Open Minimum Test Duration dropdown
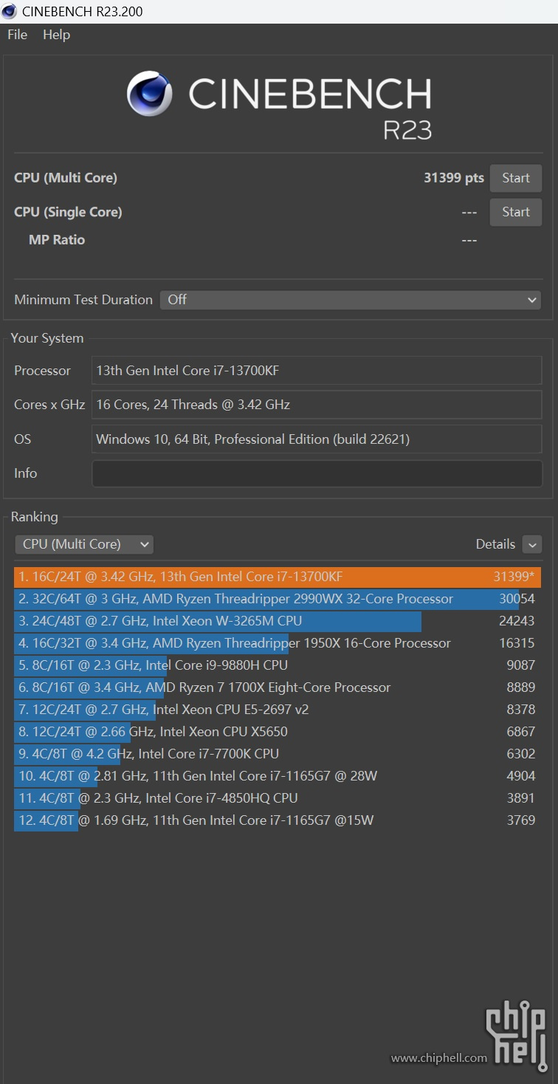 (351, 300)
